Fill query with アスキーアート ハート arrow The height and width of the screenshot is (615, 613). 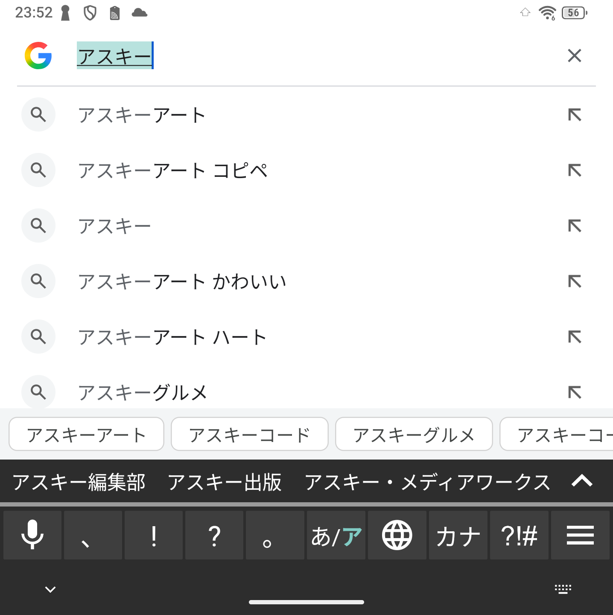click(575, 337)
